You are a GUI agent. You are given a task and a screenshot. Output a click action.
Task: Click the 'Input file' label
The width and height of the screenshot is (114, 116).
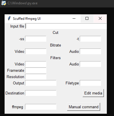pyautogui.click(x=17, y=26)
